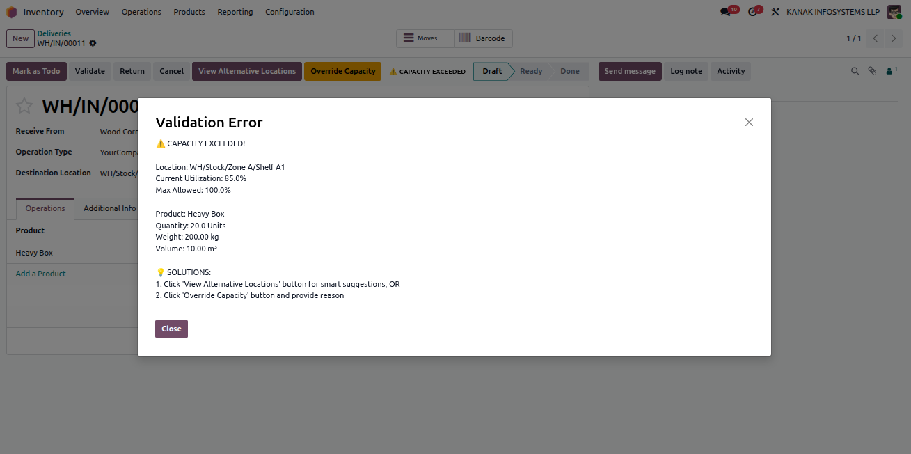Open the Barcode smart button
The width and height of the screenshot is (911, 454).
pyautogui.click(x=483, y=38)
